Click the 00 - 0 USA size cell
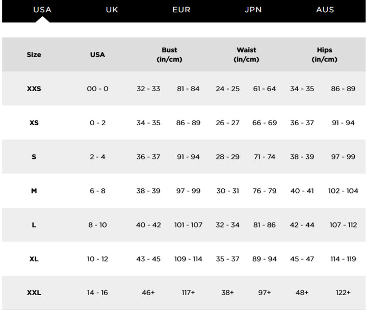The width and height of the screenshot is (367, 312). 97,89
